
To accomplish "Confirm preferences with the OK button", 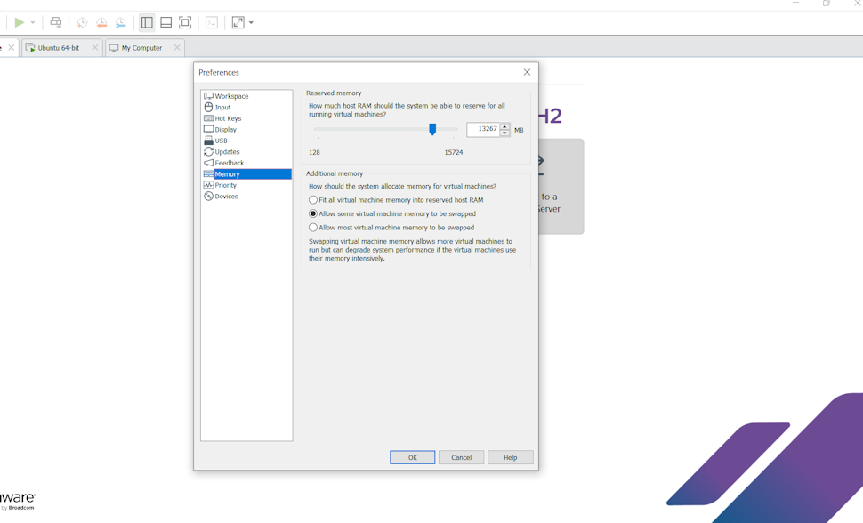I will point(412,457).
